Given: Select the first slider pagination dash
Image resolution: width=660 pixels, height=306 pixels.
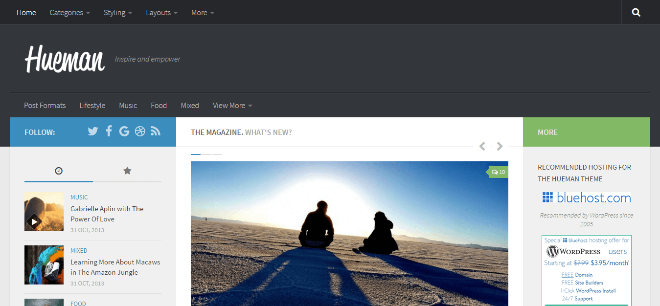Looking at the screenshot, I should (x=196, y=154).
